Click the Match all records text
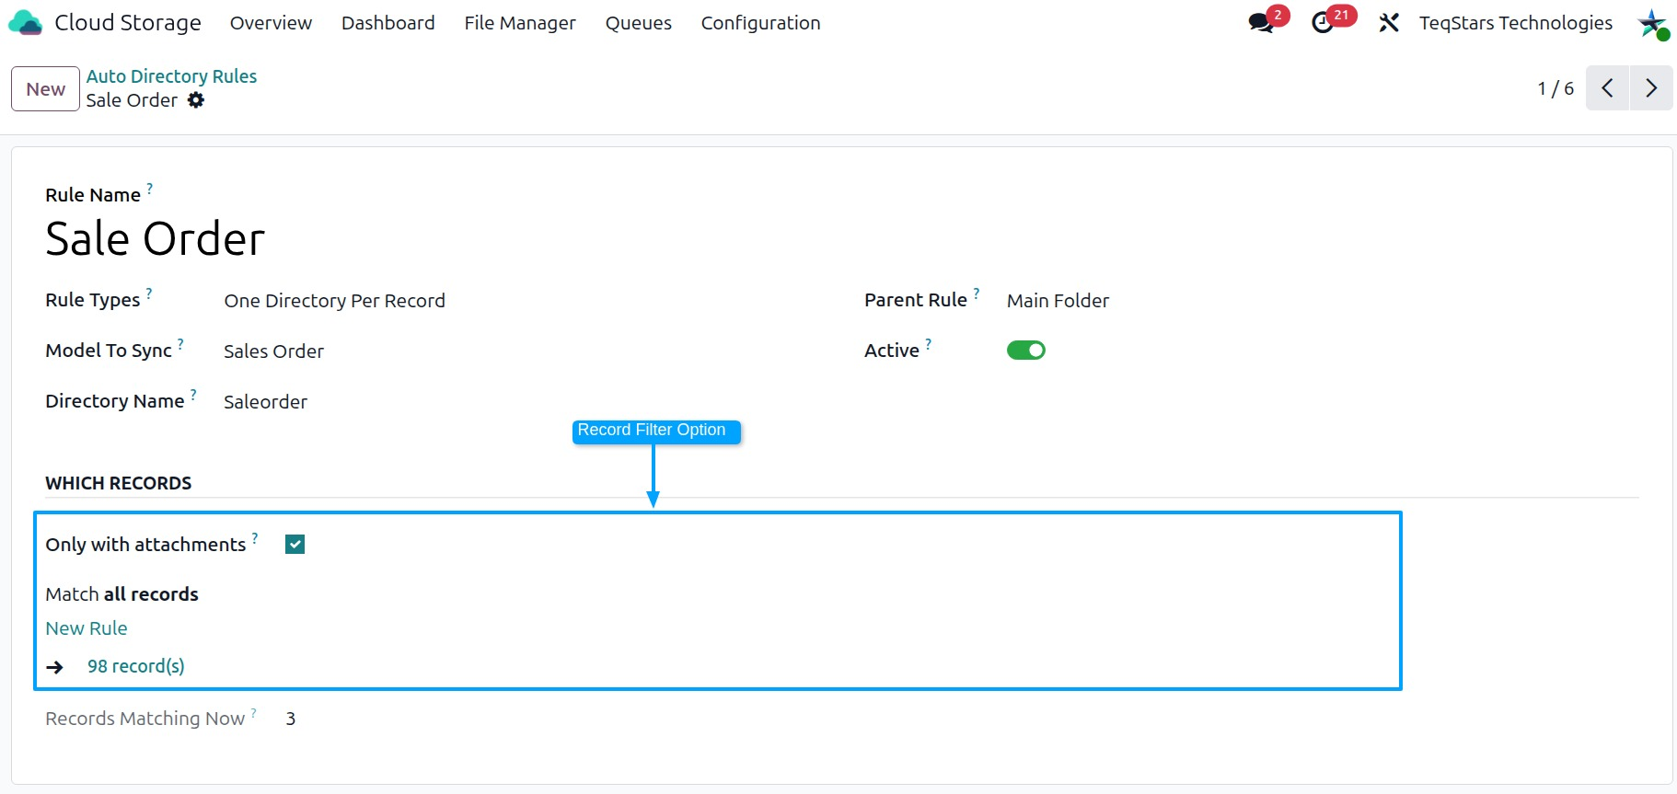Screen dimensions: 1677x794 coord(122,594)
